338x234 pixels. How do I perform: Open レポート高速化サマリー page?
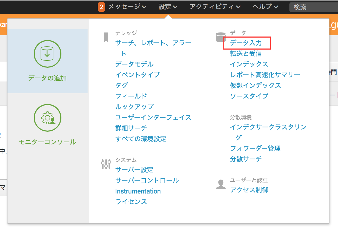tap(265, 75)
